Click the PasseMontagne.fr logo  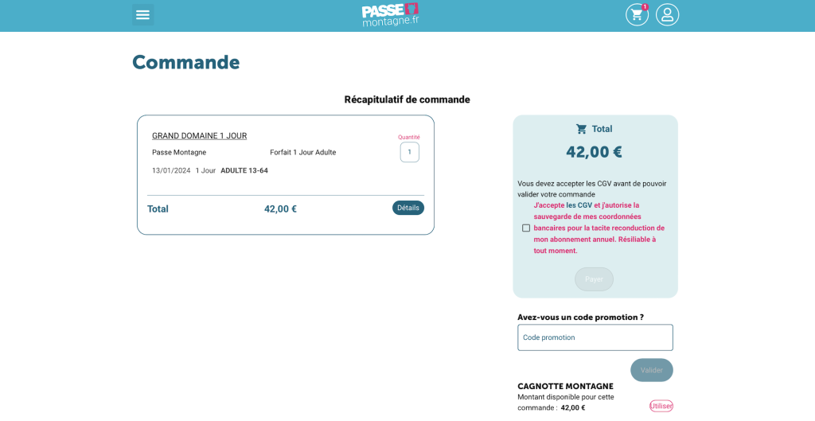(x=390, y=14)
